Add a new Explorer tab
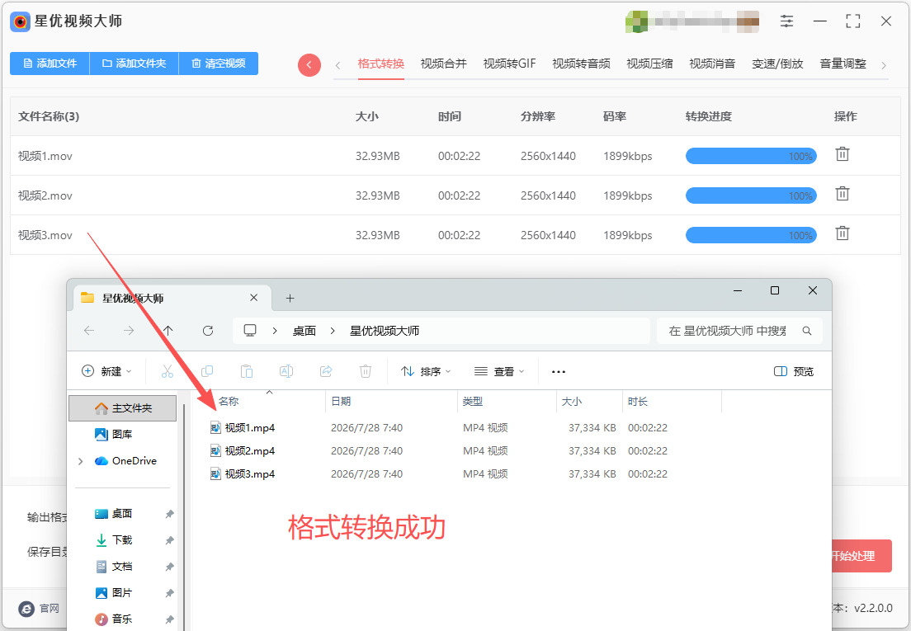The width and height of the screenshot is (911, 631). [290, 299]
